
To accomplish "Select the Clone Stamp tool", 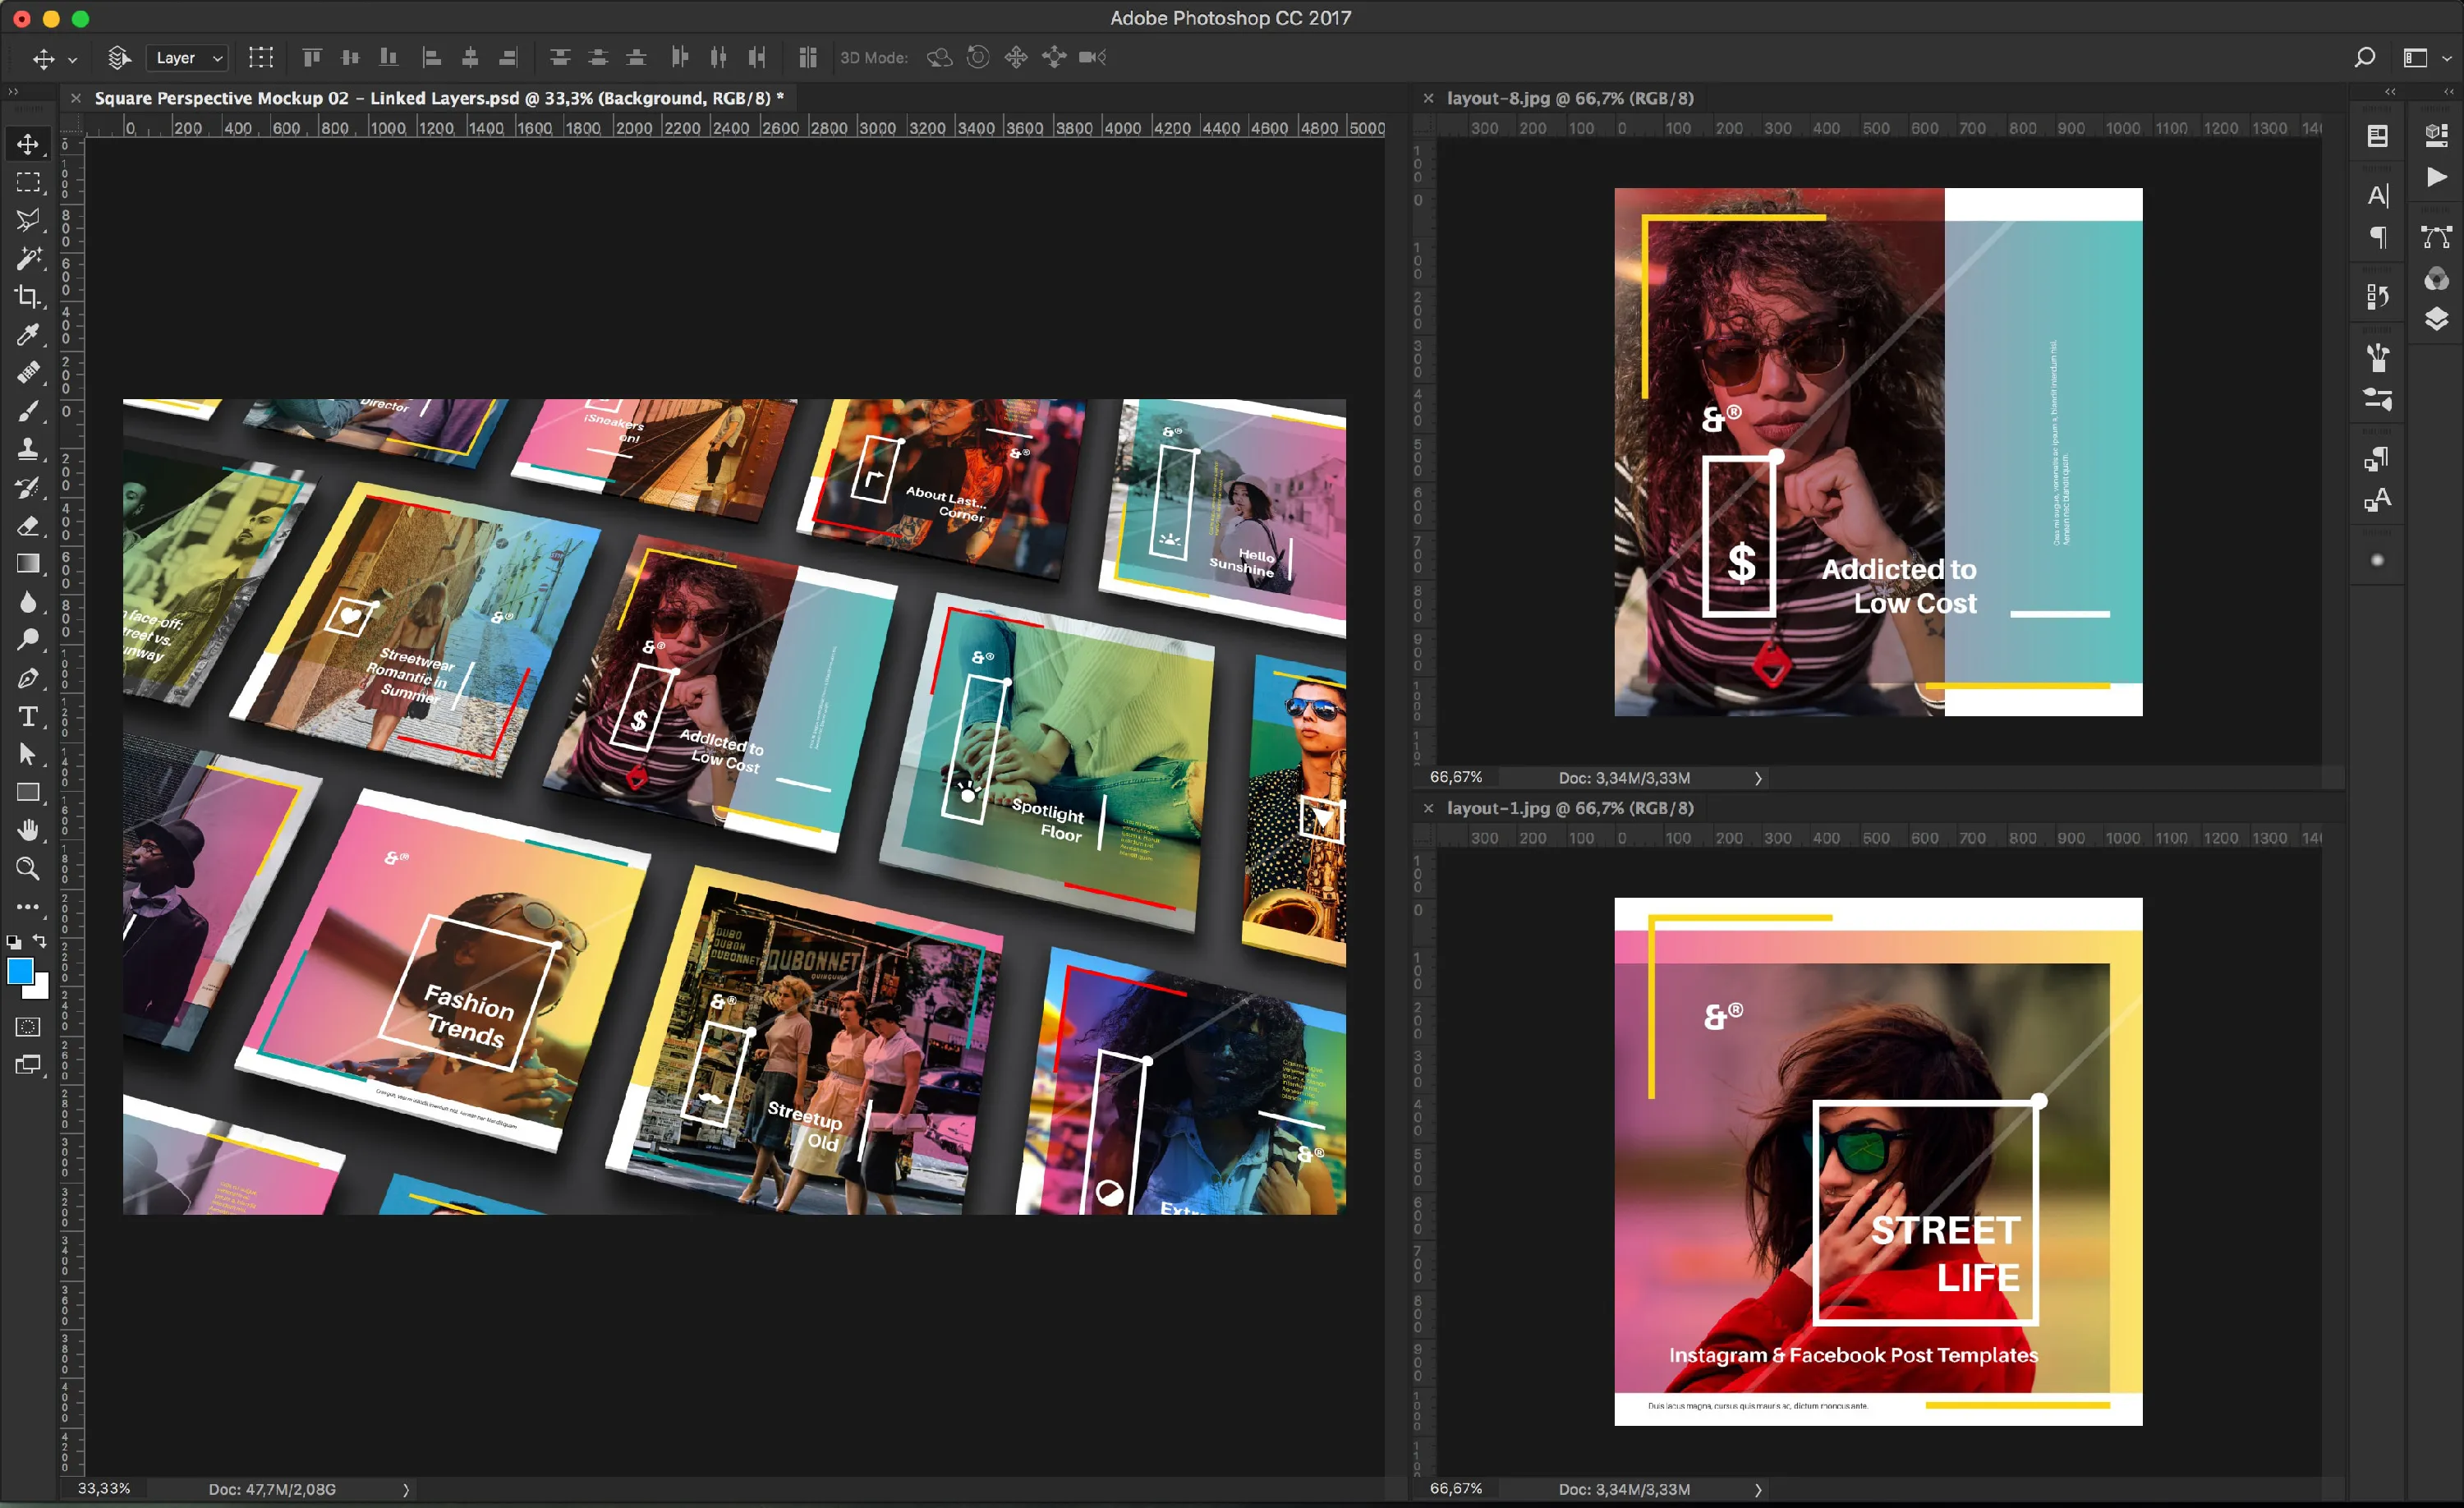I will tap(27, 449).
